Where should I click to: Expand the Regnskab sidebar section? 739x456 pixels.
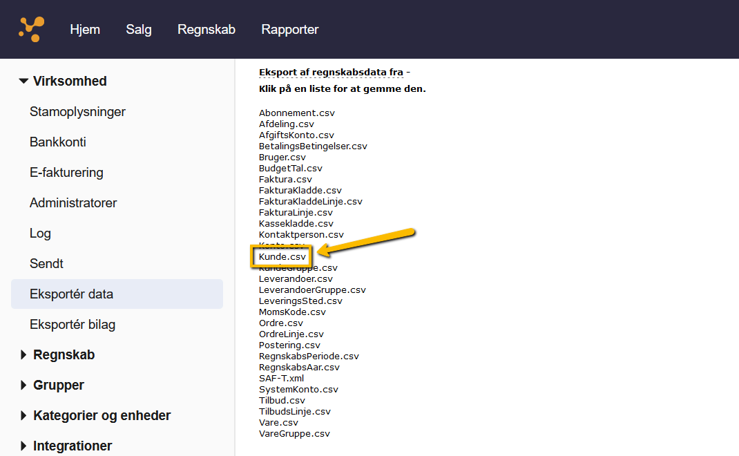pyautogui.click(x=64, y=354)
